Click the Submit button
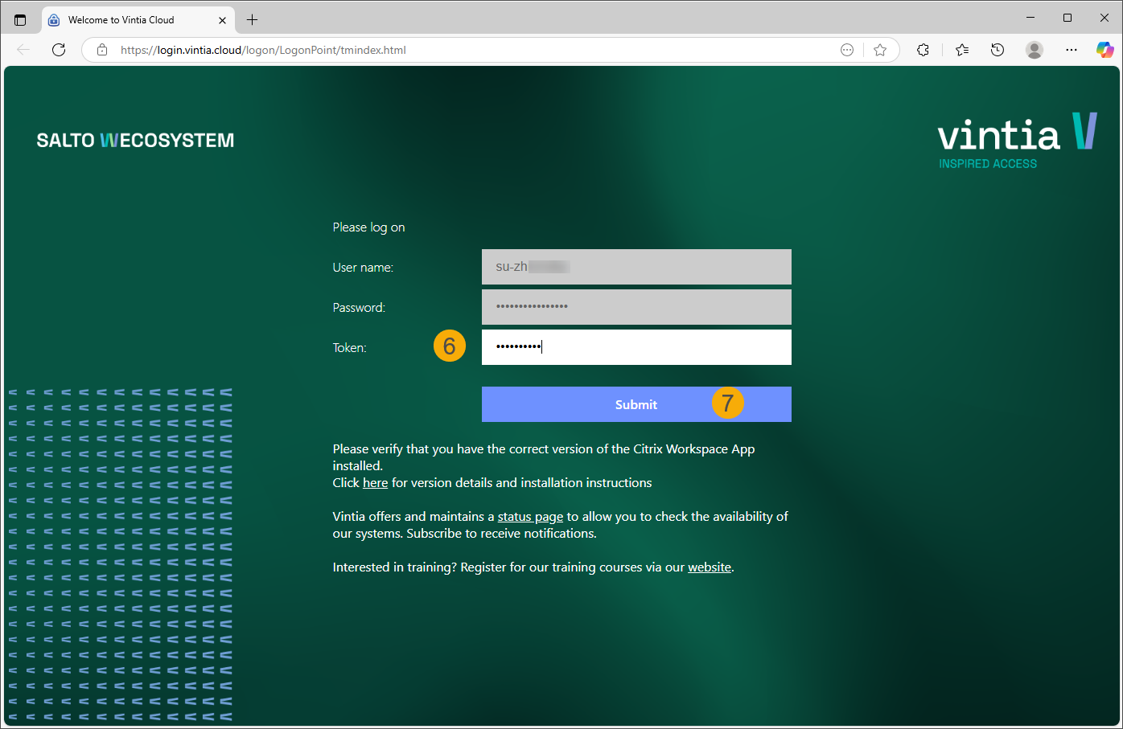The image size is (1123, 729). pyautogui.click(x=636, y=404)
